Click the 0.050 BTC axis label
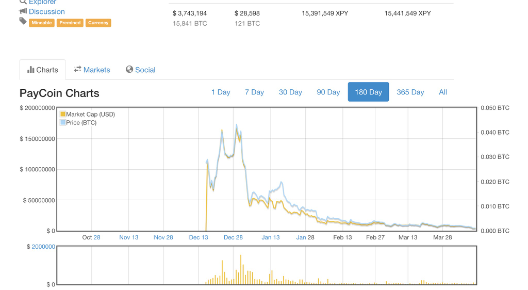This screenshot has width=528, height=290. click(x=495, y=108)
